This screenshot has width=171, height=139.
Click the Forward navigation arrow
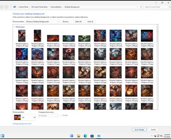coord(6,7)
